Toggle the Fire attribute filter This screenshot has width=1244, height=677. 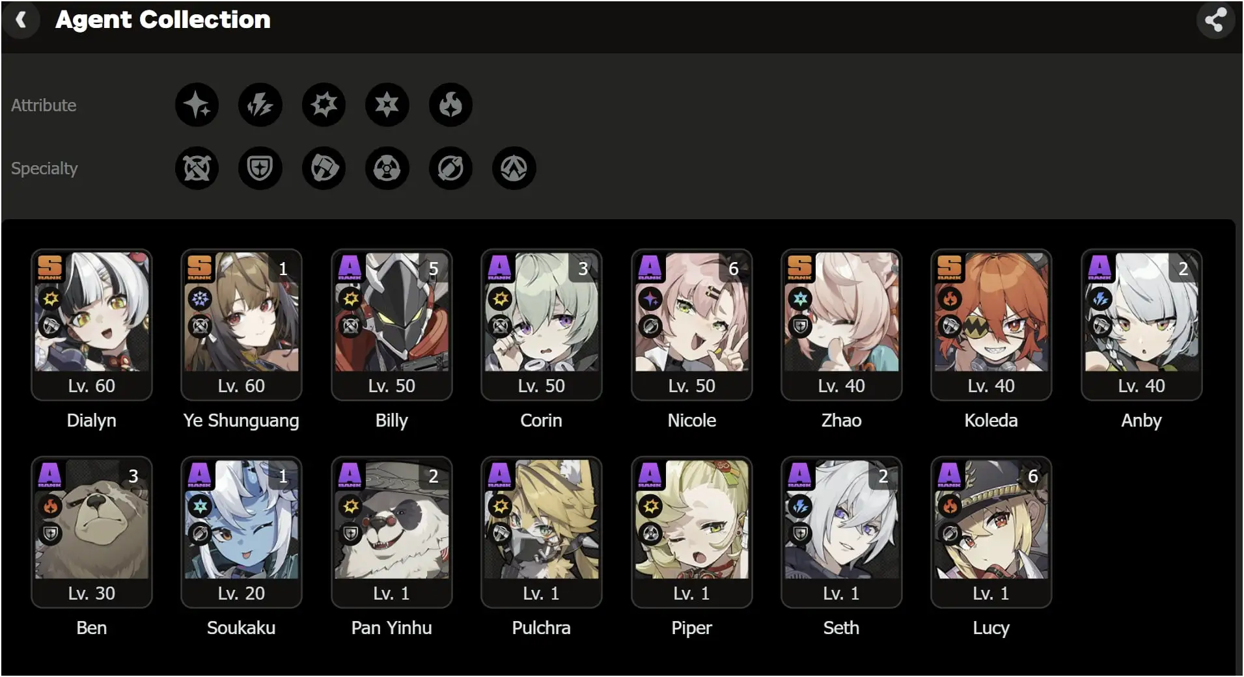tap(450, 105)
